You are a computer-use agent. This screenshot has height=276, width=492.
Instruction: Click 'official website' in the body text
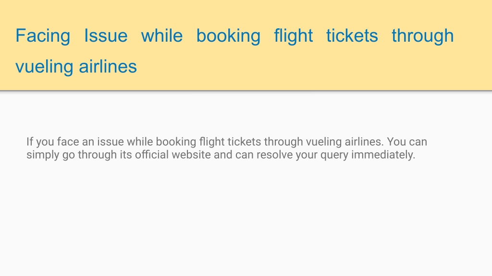pyautogui.click(x=172, y=155)
